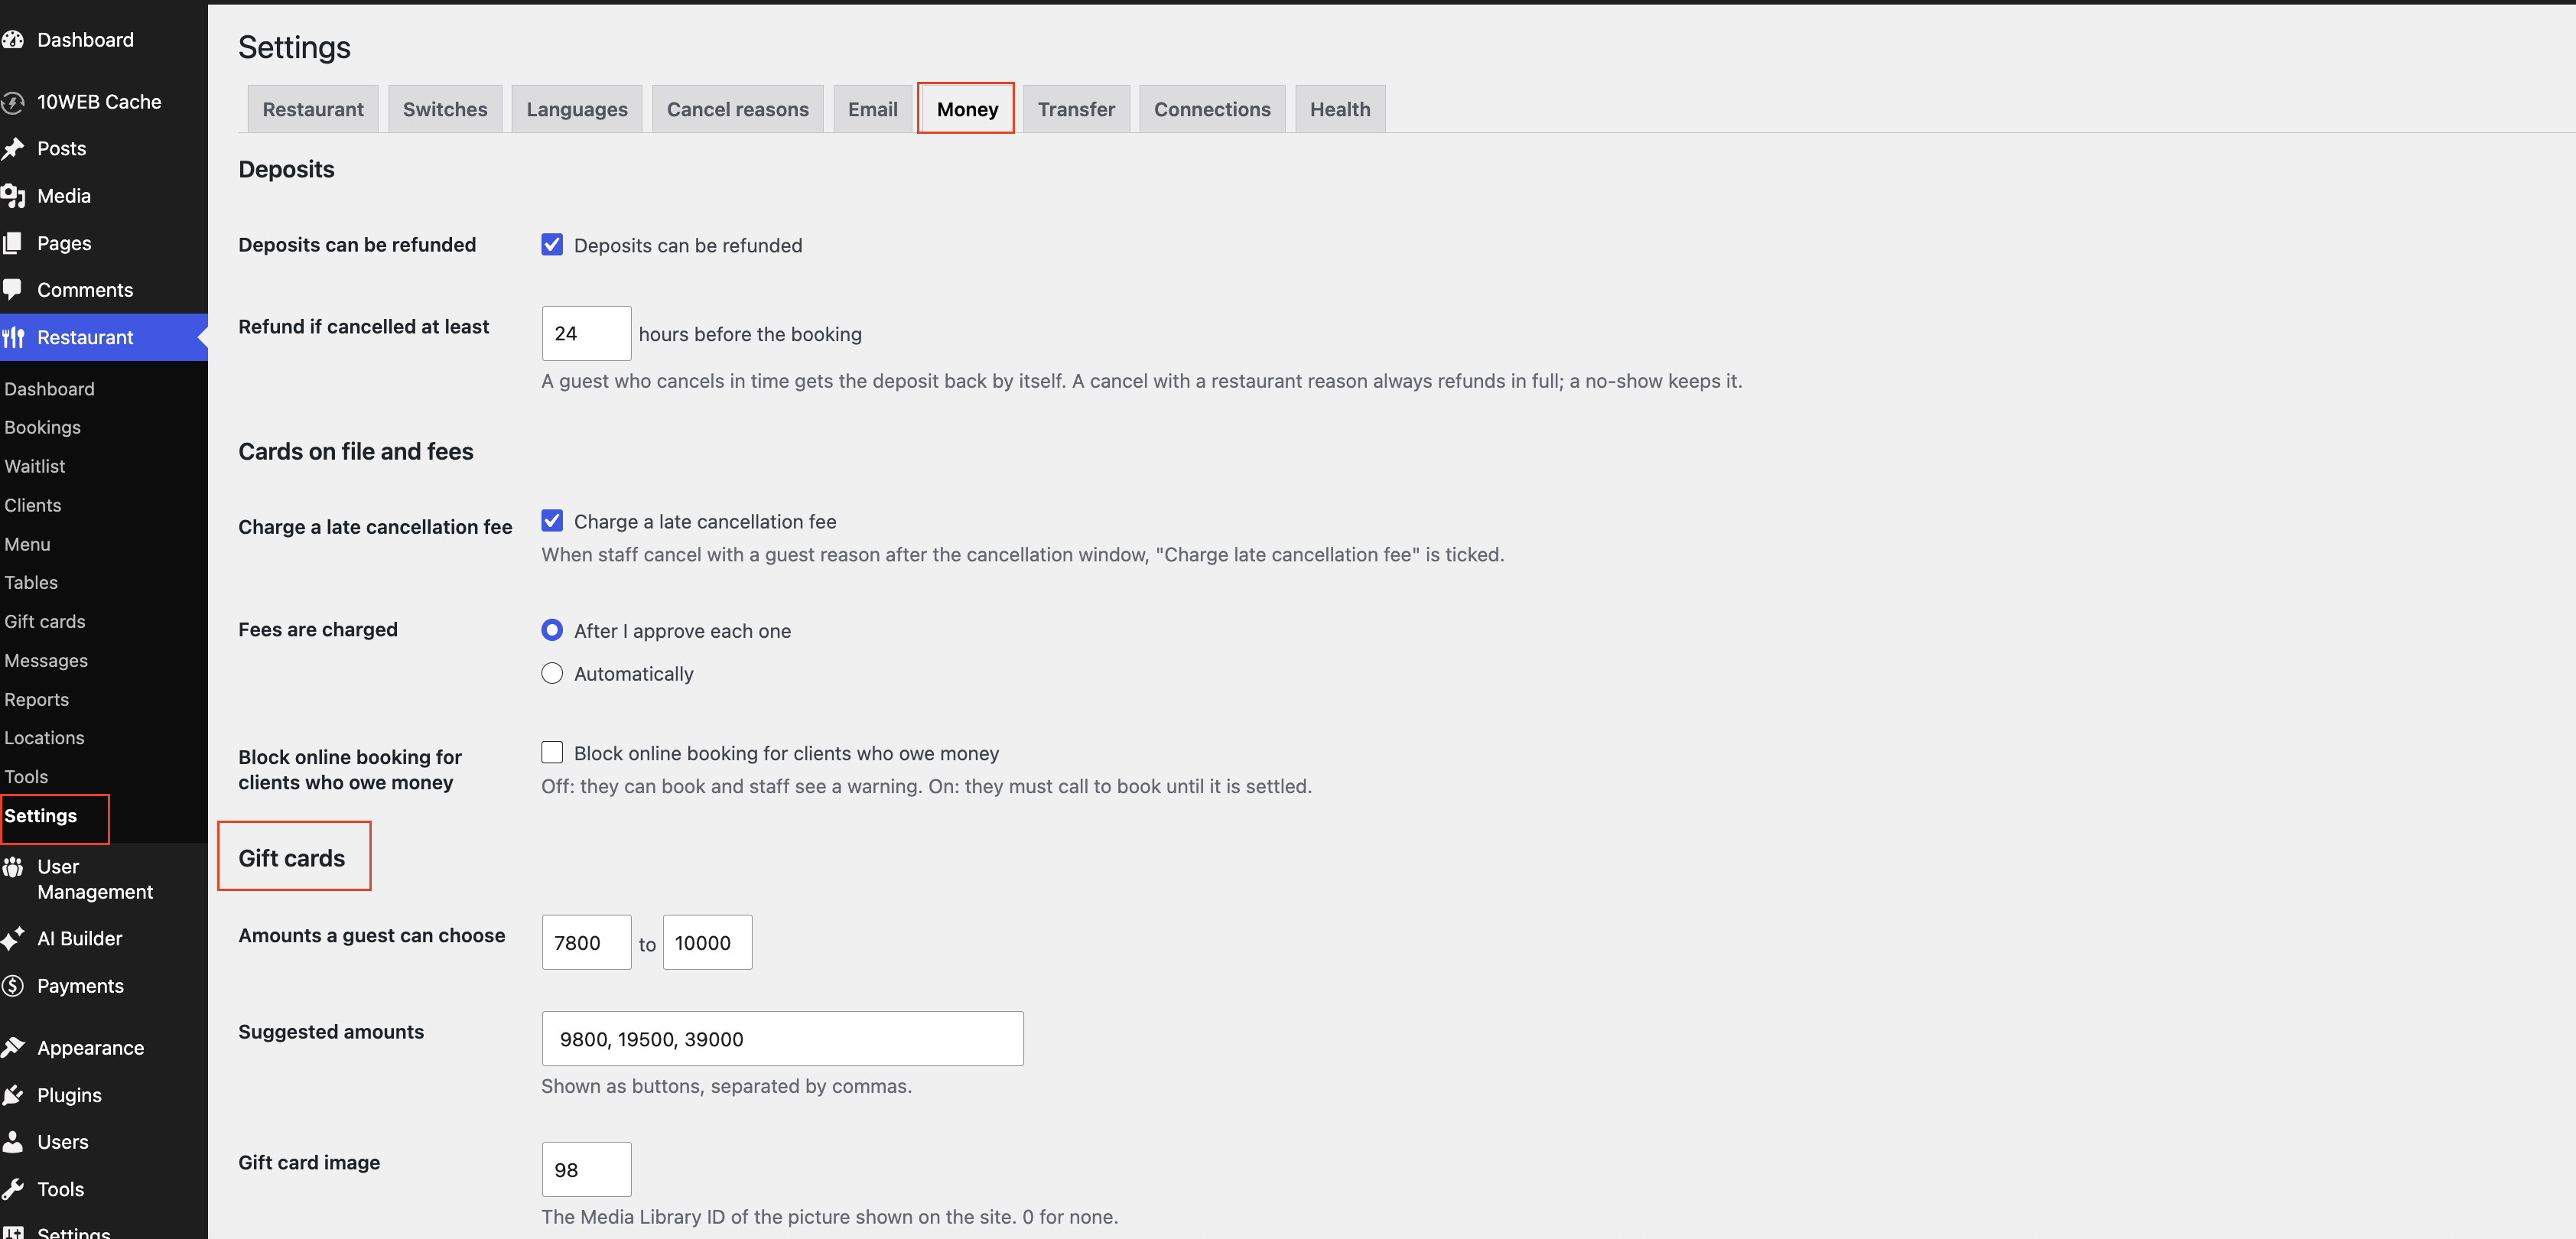Open the Cancel reasons tab

738,109
